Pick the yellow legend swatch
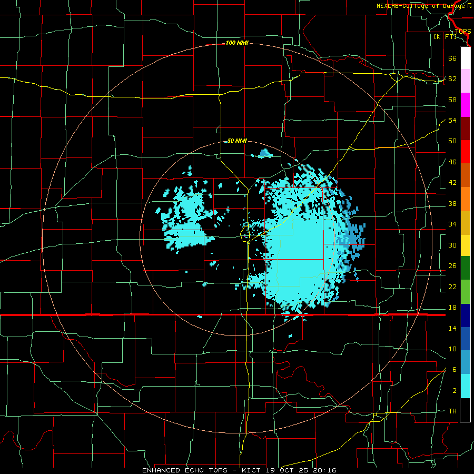The width and height of the screenshot is (474, 474). 465,245
